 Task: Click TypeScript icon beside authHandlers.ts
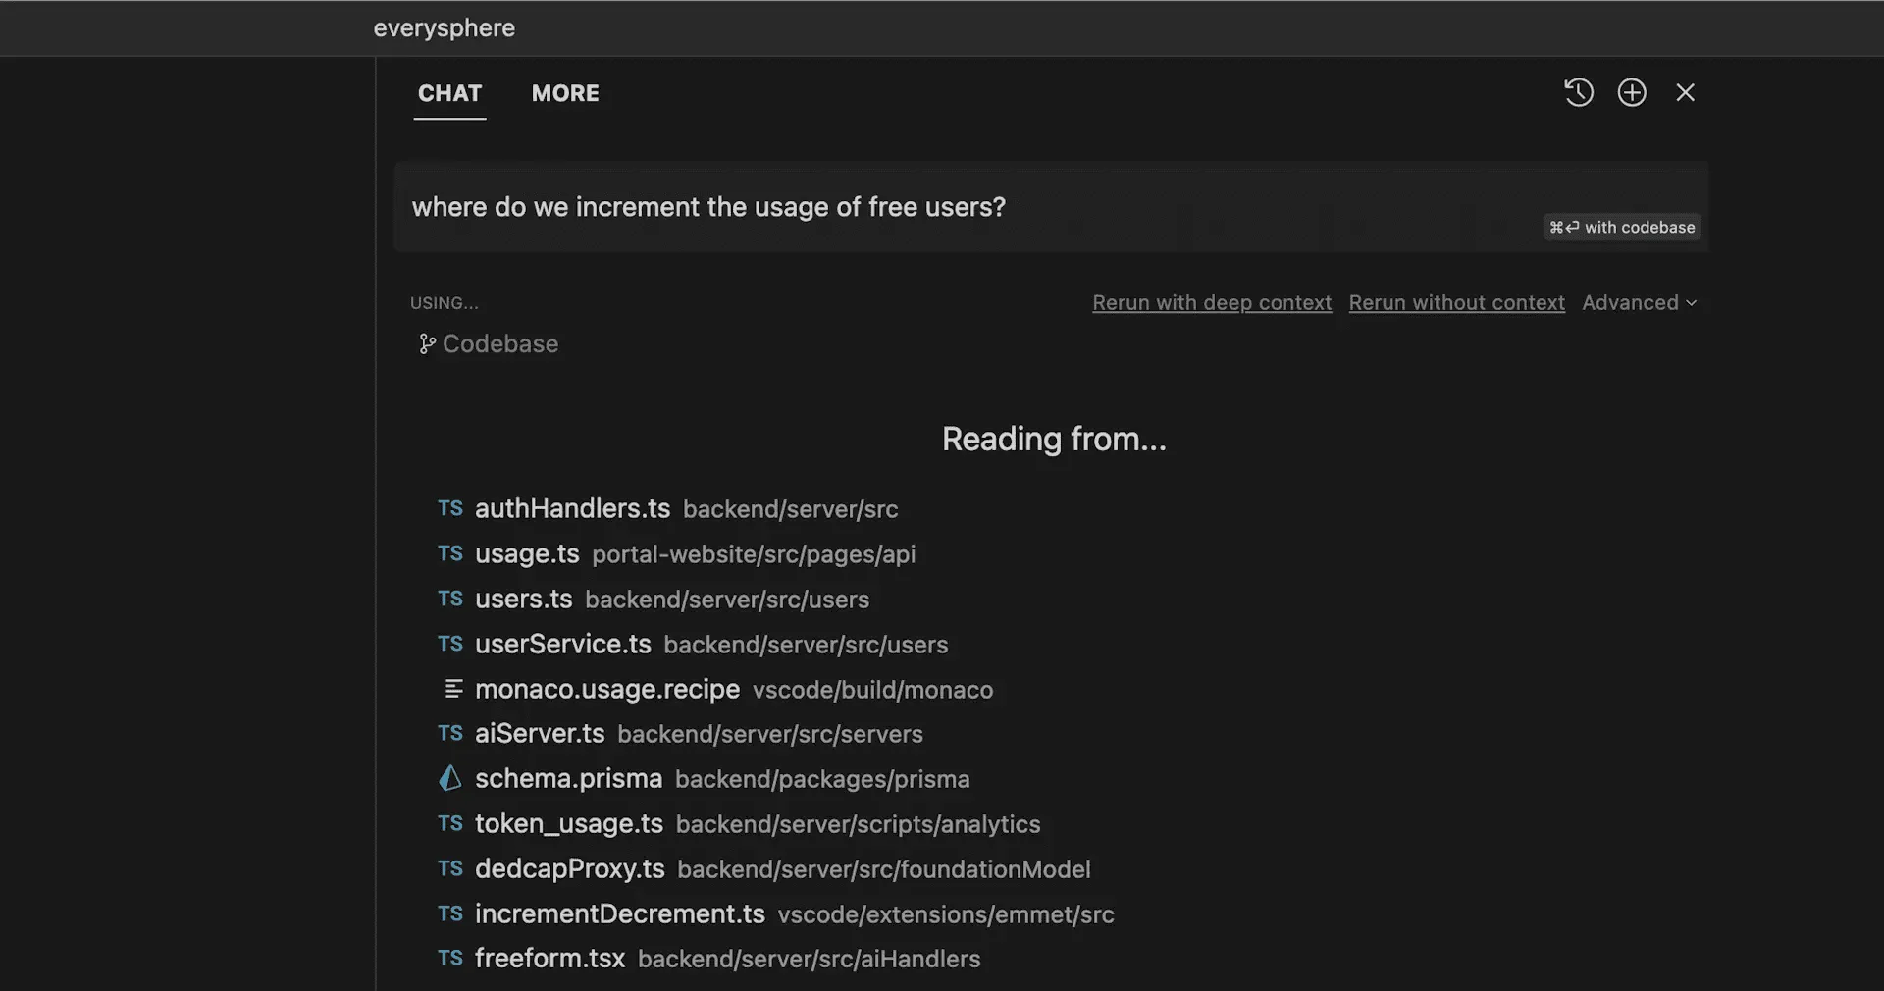(450, 508)
